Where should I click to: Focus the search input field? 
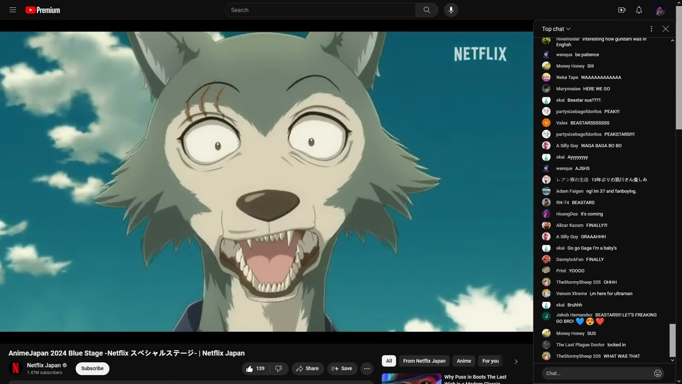[321, 10]
